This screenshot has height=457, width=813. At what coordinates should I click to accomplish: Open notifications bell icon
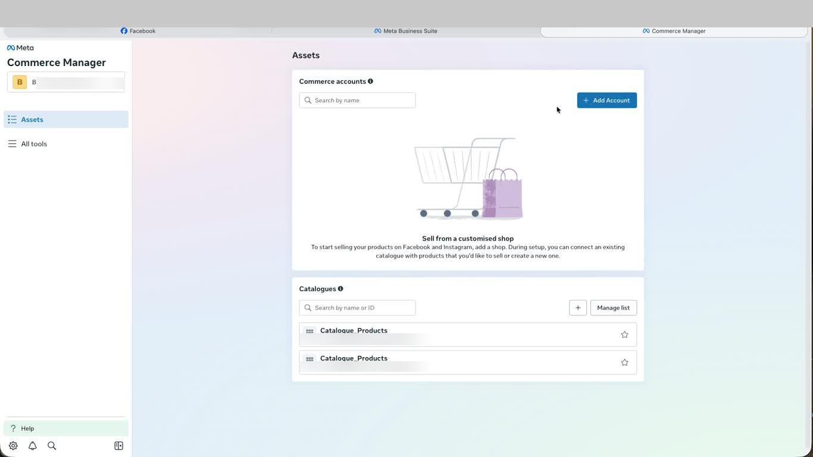tap(33, 446)
